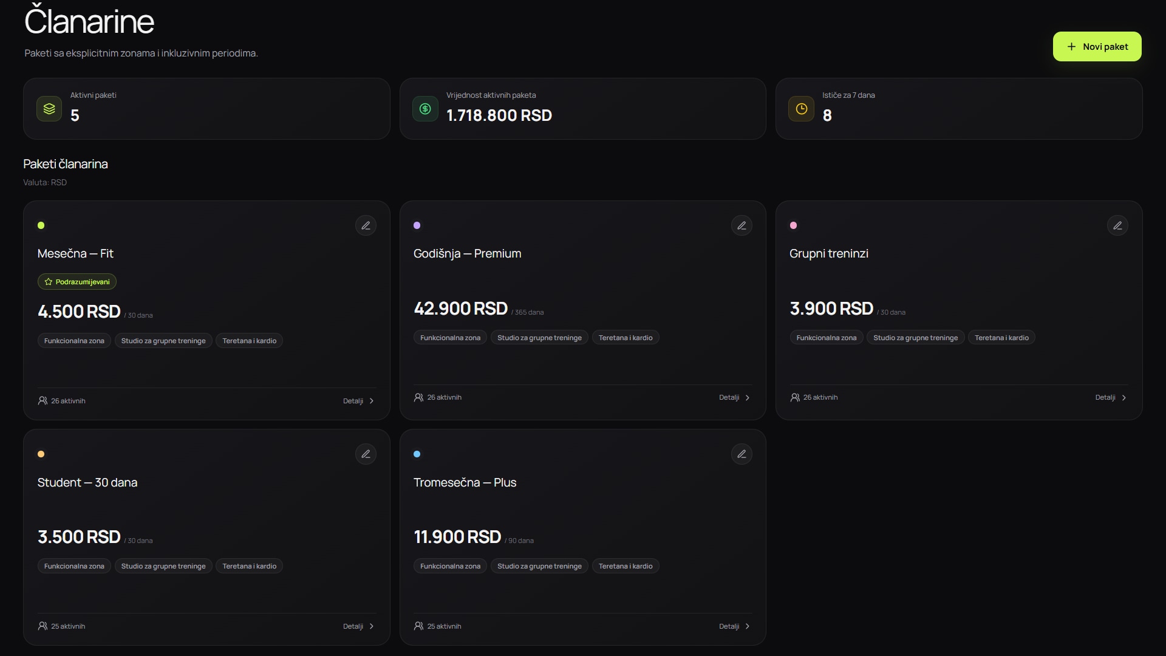Screen dimensions: 1166x656
Task: Click the 42.900 RSD price
Action: (460, 309)
